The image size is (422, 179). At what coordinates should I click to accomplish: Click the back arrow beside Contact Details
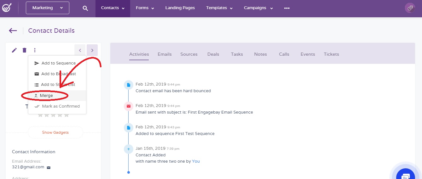pos(13,31)
